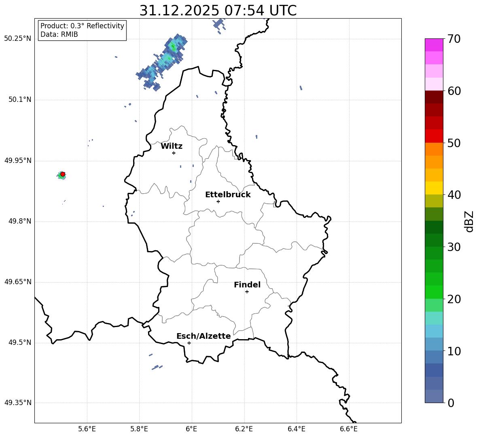Click the 49.8°N latitude label
479x437 pixels.
20,221
